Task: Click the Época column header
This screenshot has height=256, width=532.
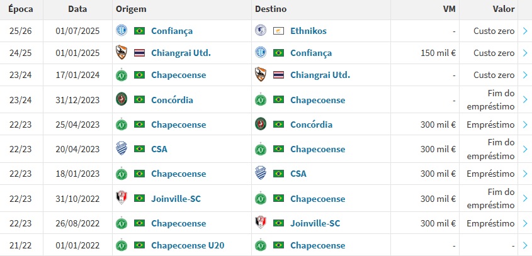Action: click(x=21, y=9)
